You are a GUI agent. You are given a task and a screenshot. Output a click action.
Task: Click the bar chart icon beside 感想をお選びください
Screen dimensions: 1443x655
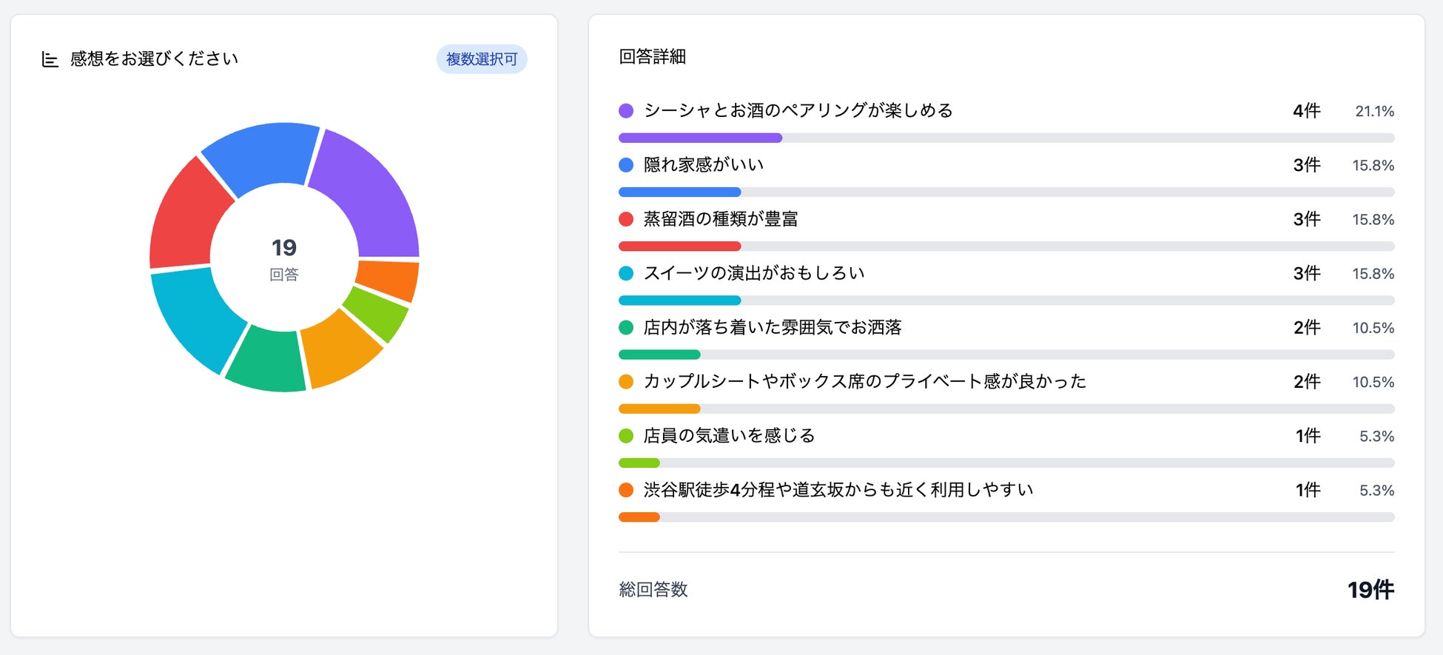[50, 59]
